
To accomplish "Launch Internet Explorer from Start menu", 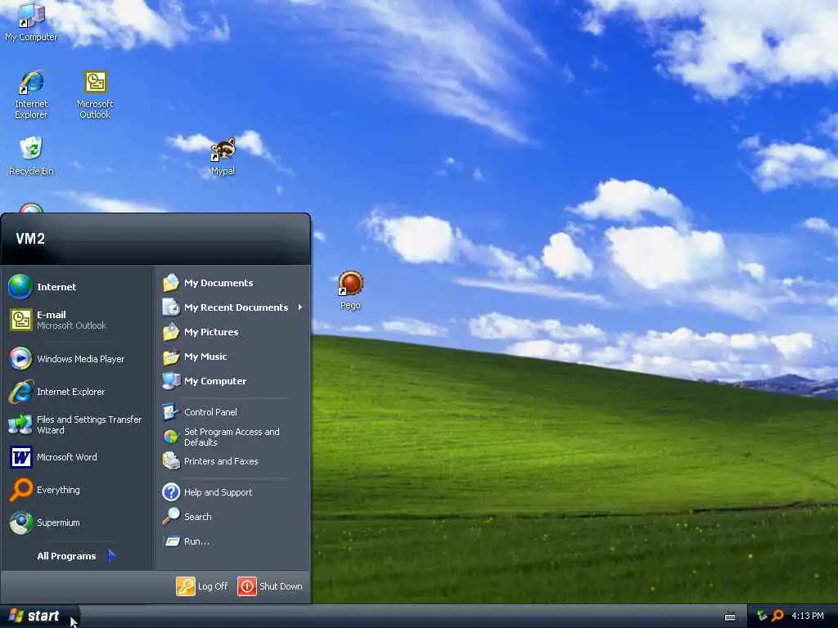I will point(77,392).
